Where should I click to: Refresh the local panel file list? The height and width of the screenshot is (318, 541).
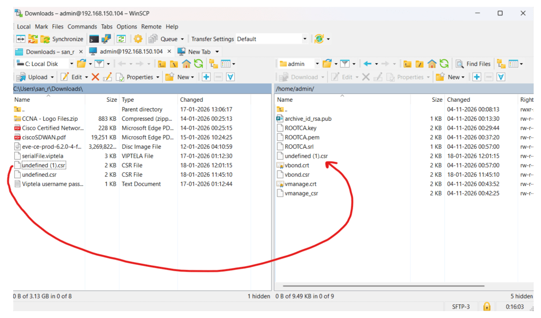[198, 64]
